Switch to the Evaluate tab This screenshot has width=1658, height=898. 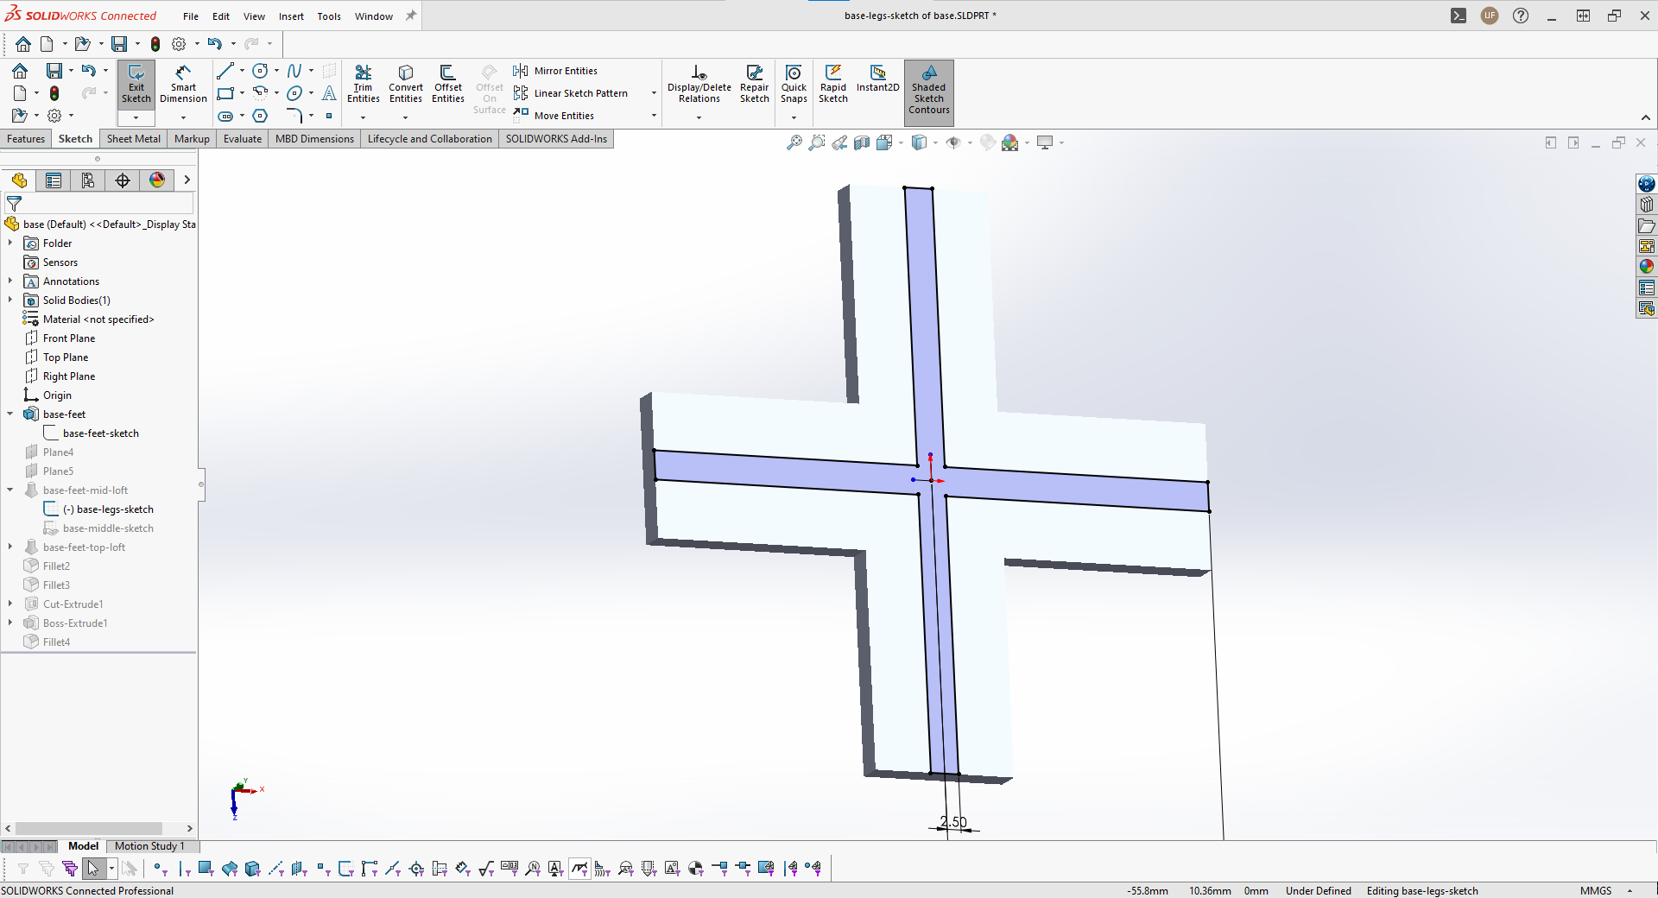click(243, 139)
